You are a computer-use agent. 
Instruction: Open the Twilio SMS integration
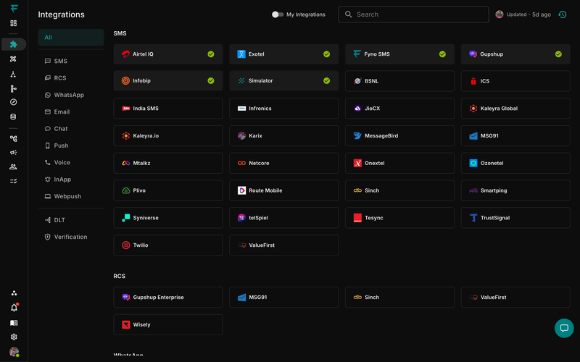pos(168,245)
